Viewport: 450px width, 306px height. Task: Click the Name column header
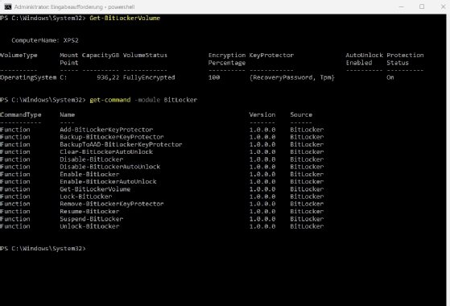click(67, 115)
